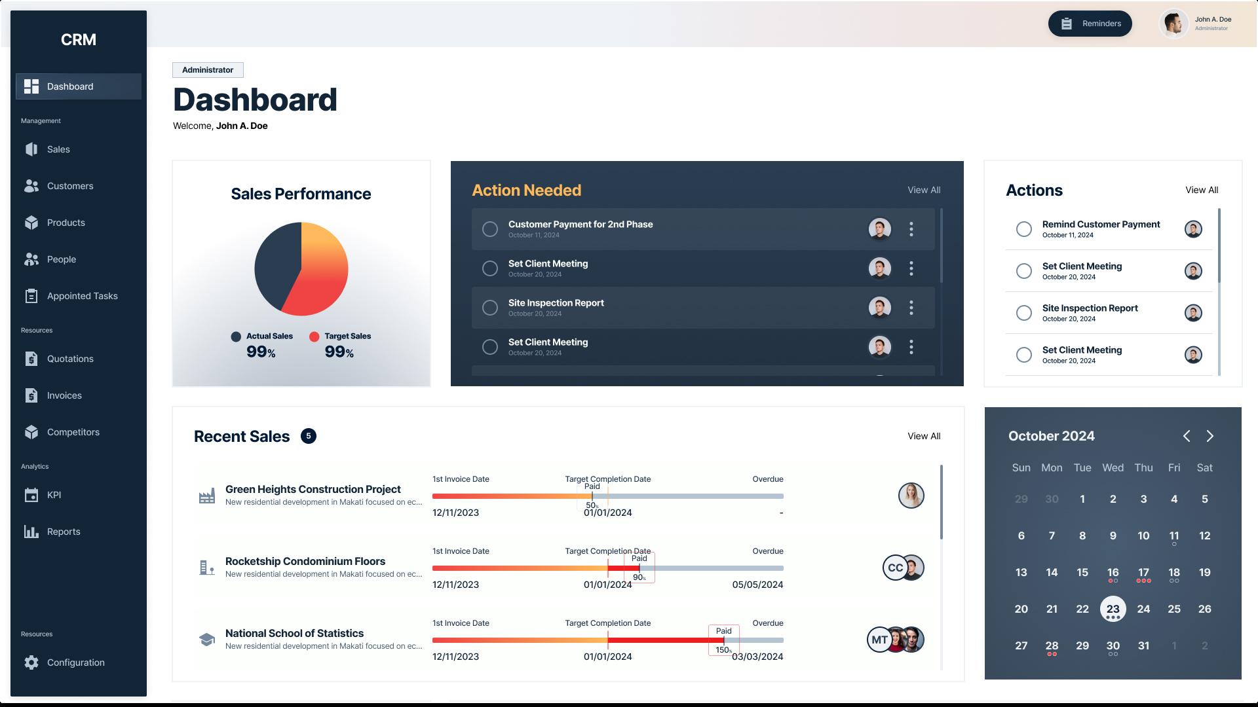Image resolution: width=1258 pixels, height=707 pixels.
Task: Open the Sales menu item
Action: tap(79, 149)
